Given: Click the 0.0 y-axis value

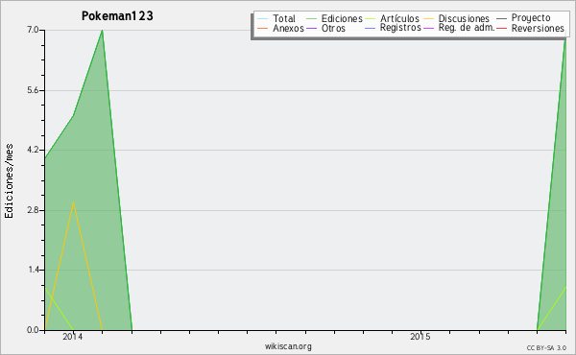Looking at the screenshot, I should [x=33, y=330].
